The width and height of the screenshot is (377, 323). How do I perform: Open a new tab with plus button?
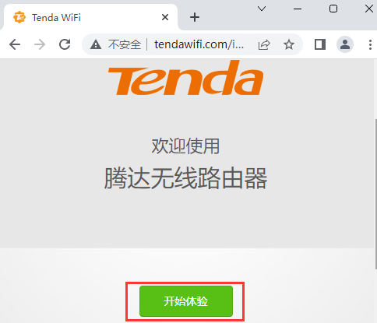pyautogui.click(x=195, y=17)
